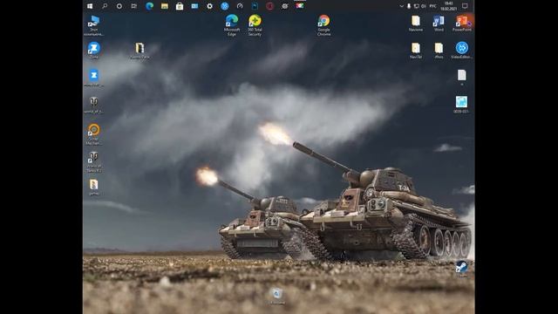558x314 pixels.
Task: Select Microsoft Edge desktop shortcut
Action: coord(232,25)
